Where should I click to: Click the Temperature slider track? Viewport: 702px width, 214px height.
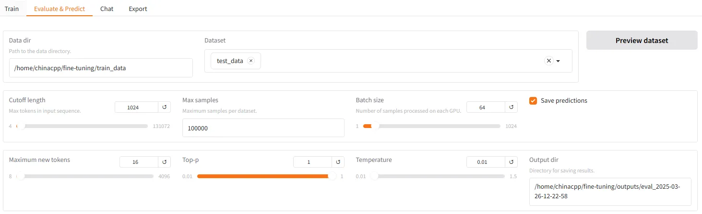[441, 176]
